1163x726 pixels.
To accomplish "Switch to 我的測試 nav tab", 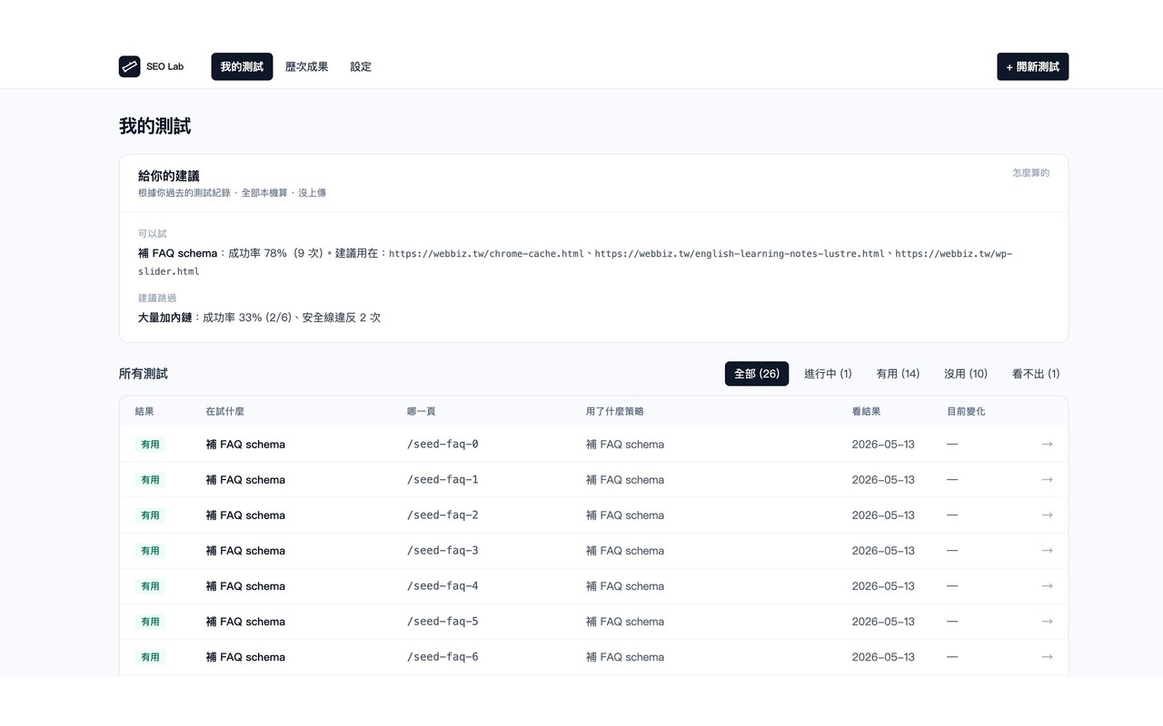I will tap(242, 66).
